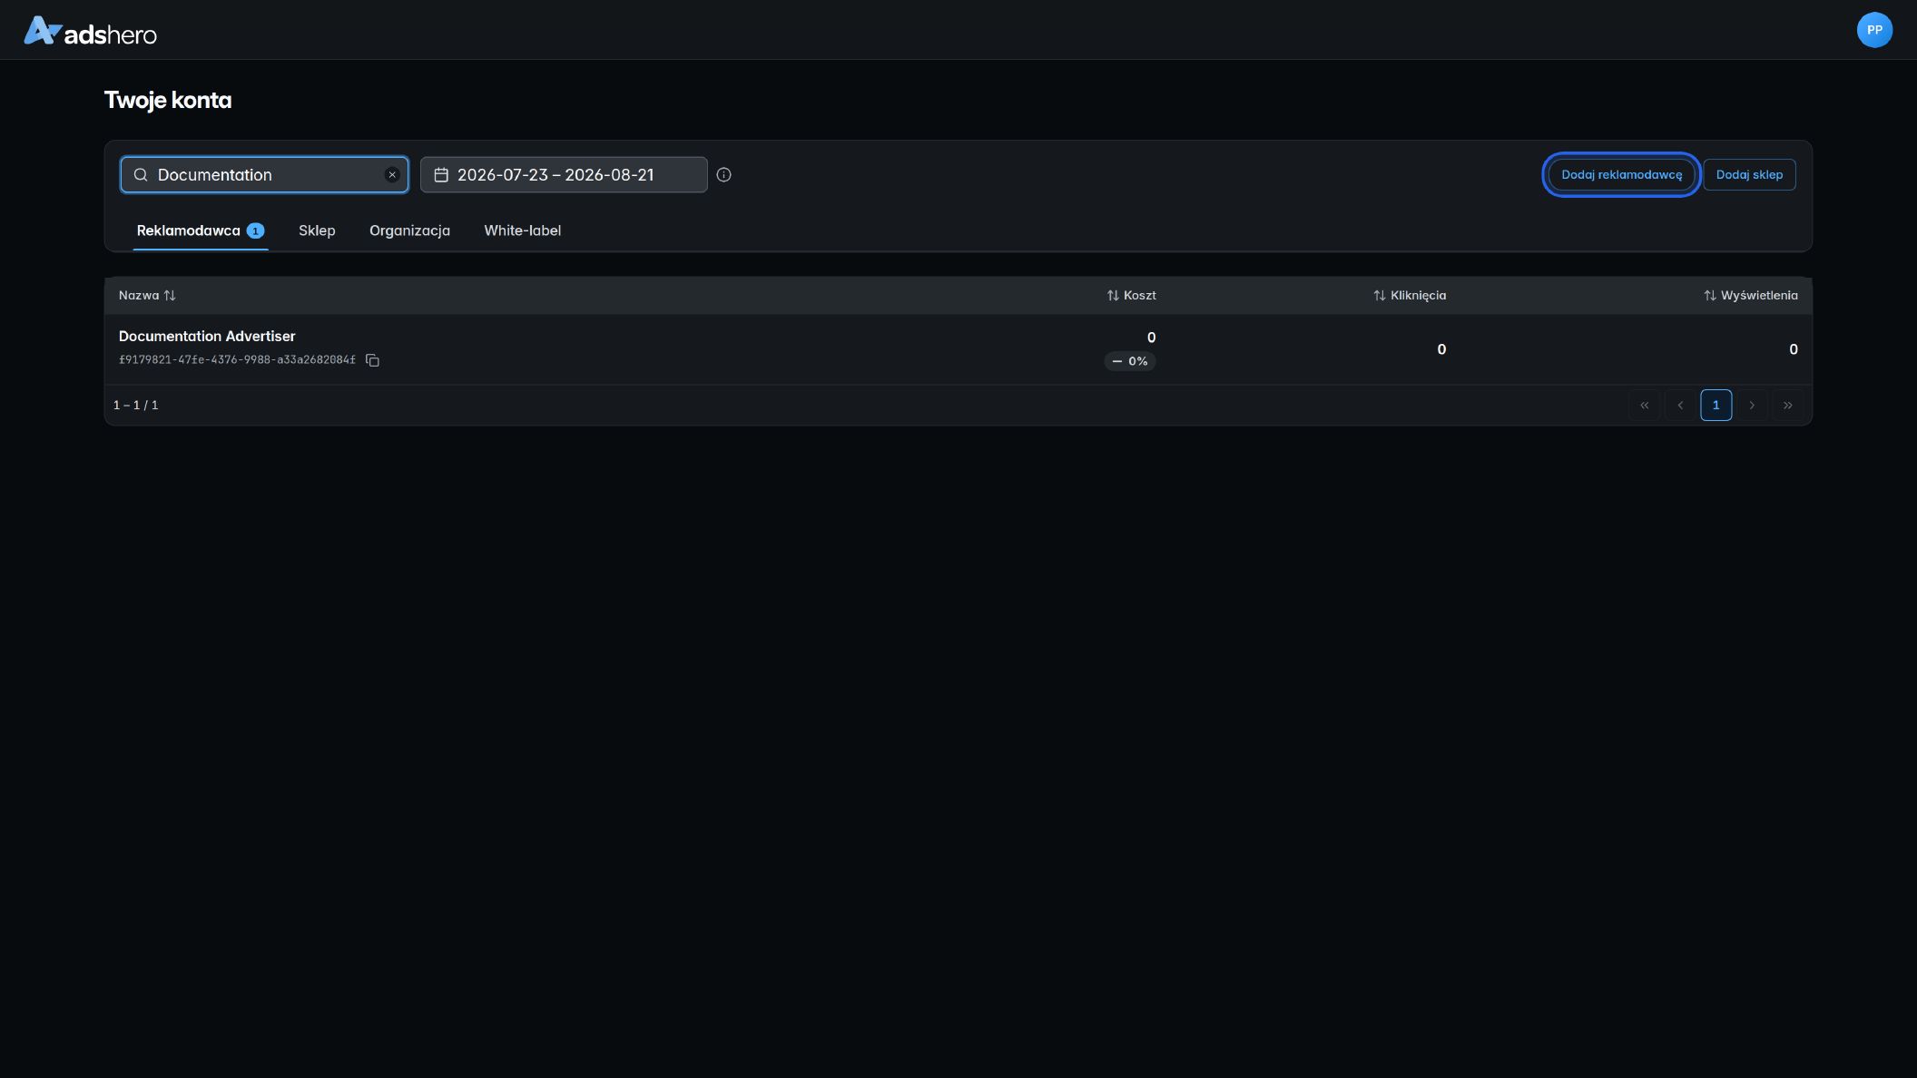Click the Dodaj reklamodawcę button
This screenshot has height=1078, width=1917.
[1621, 175]
